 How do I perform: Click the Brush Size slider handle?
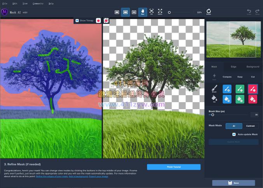[x=212, y=115]
